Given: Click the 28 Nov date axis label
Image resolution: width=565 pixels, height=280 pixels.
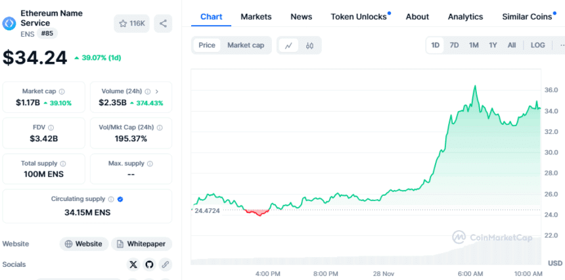Looking at the screenshot, I should point(383,274).
